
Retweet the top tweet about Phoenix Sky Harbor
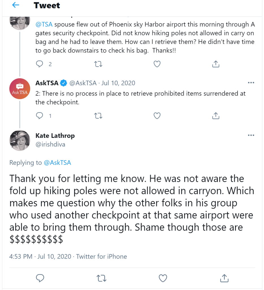[x=98, y=64]
